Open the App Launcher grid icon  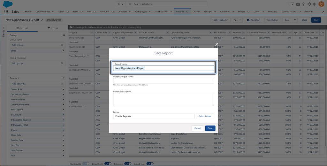tap(6, 12)
